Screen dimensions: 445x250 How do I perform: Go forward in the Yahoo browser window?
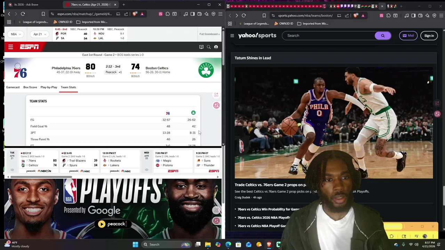[237, 15]
